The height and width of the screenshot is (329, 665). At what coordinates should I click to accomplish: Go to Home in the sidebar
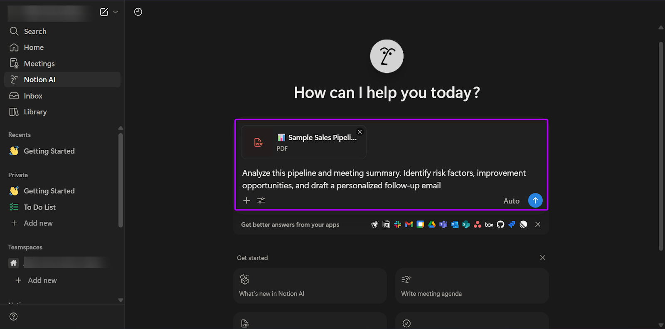pyautogui.click(x=62, y=47)
